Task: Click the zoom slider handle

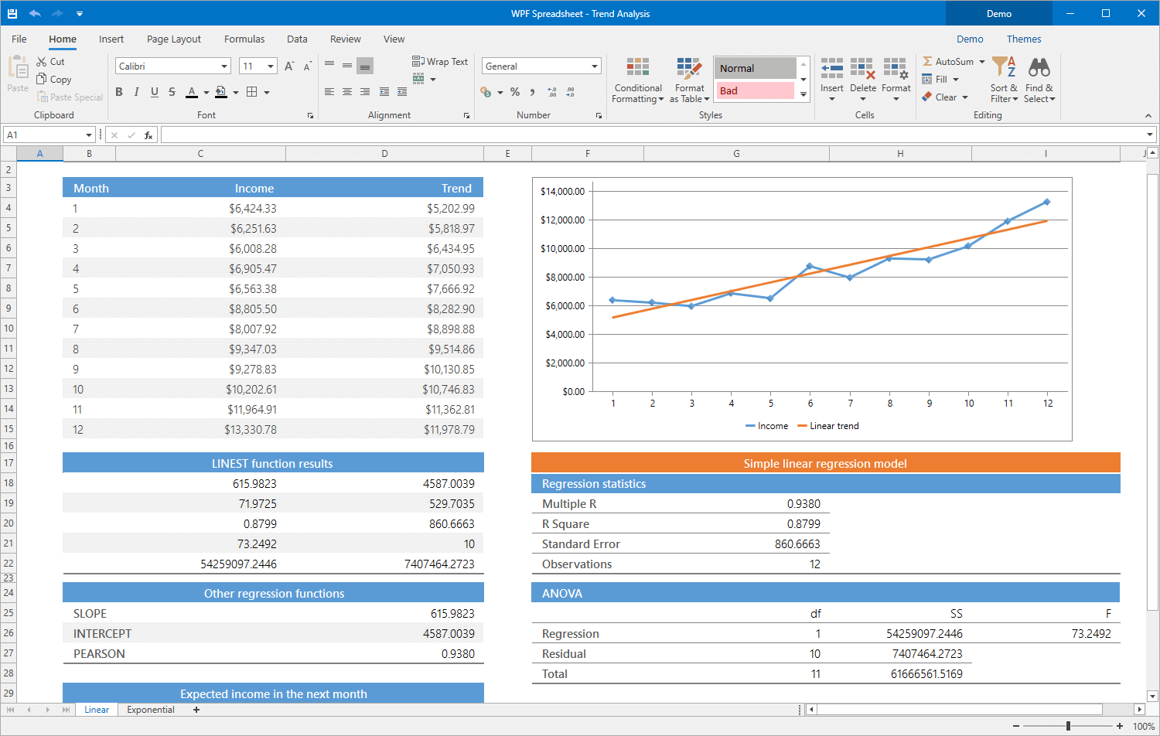Action: [1068, 726]
